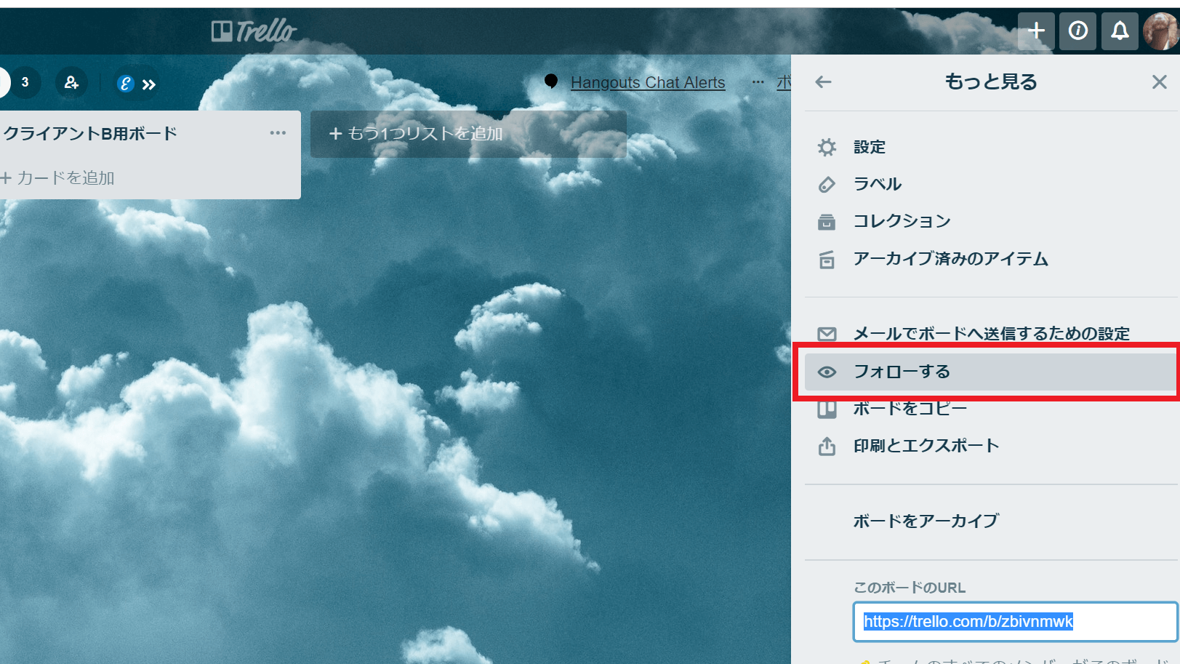
Task: Toggle フォローする to watch board
Action: 902,372
